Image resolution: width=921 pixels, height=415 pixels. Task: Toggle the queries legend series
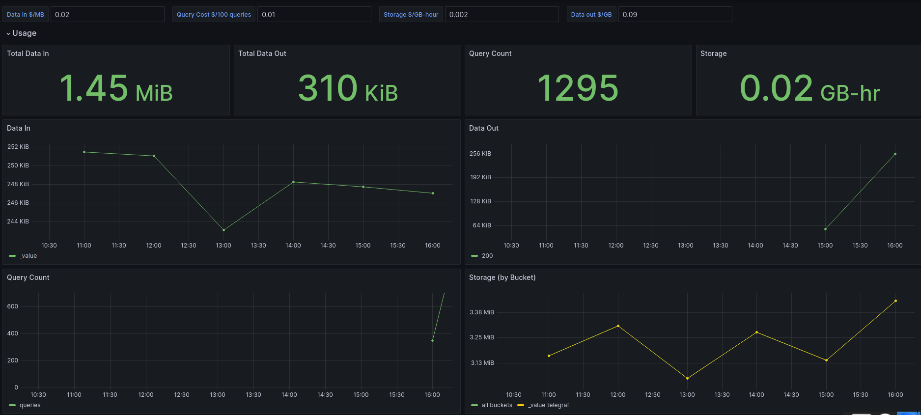(x=30, y=405)
